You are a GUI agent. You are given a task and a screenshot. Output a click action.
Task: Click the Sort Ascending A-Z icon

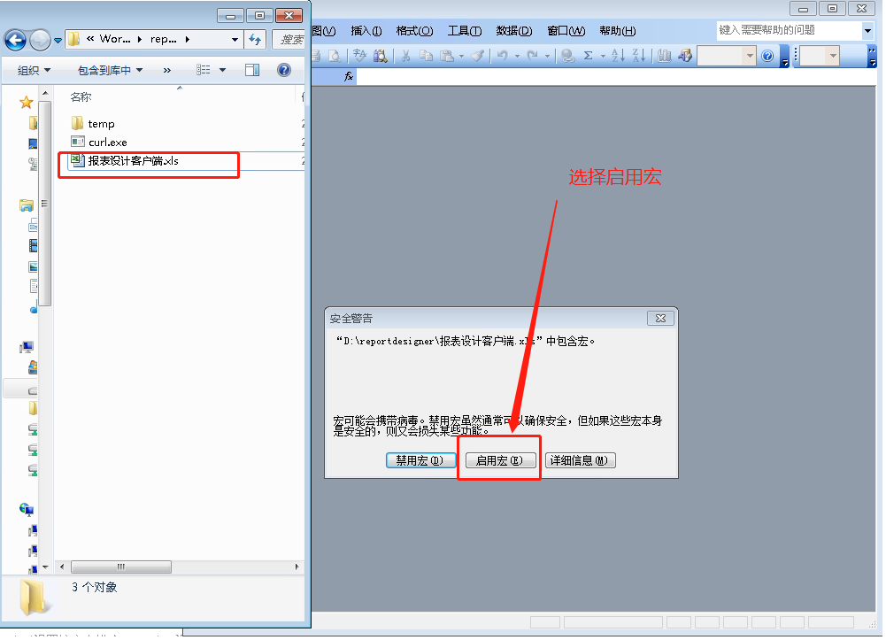(618, 56)
